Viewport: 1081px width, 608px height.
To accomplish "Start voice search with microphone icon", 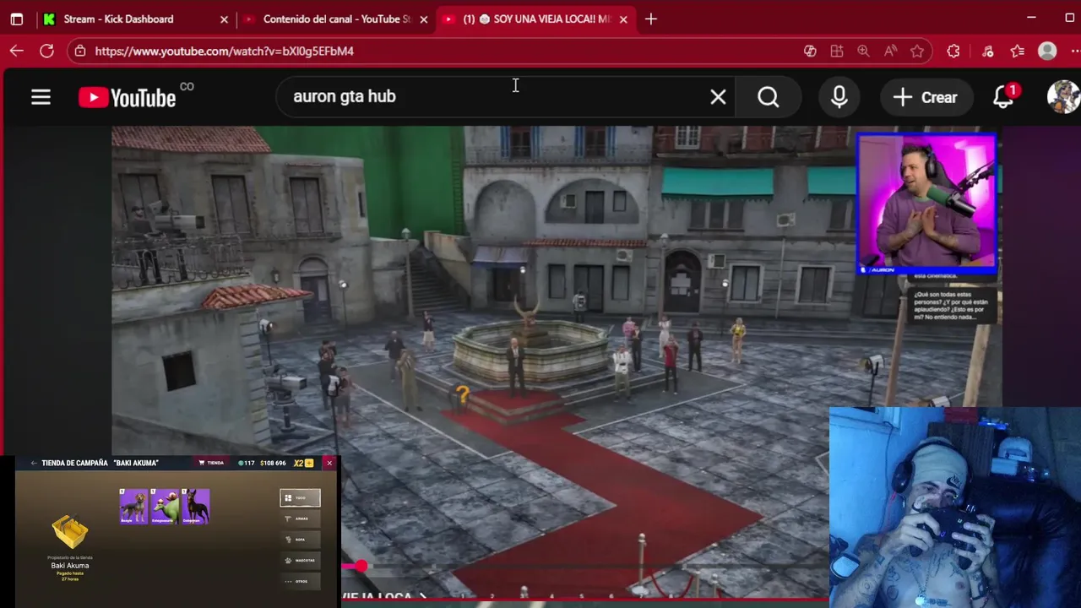I will tap(839, 97).
